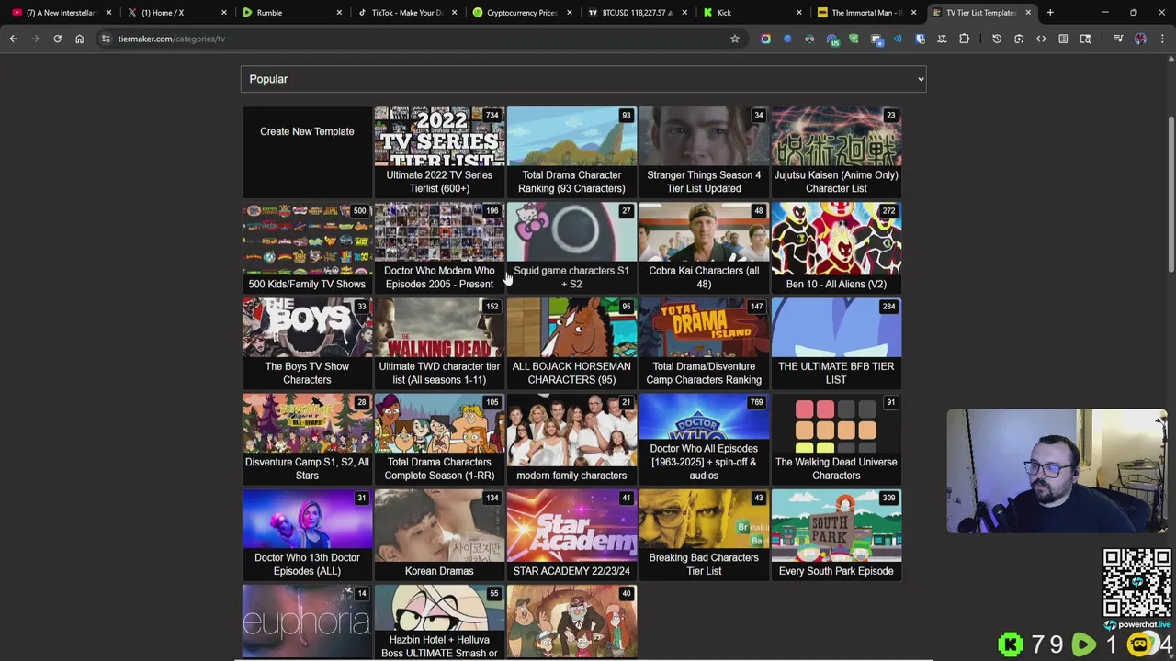
Task: Open the media control playlist icon
Action: [x=1118, y=39]
